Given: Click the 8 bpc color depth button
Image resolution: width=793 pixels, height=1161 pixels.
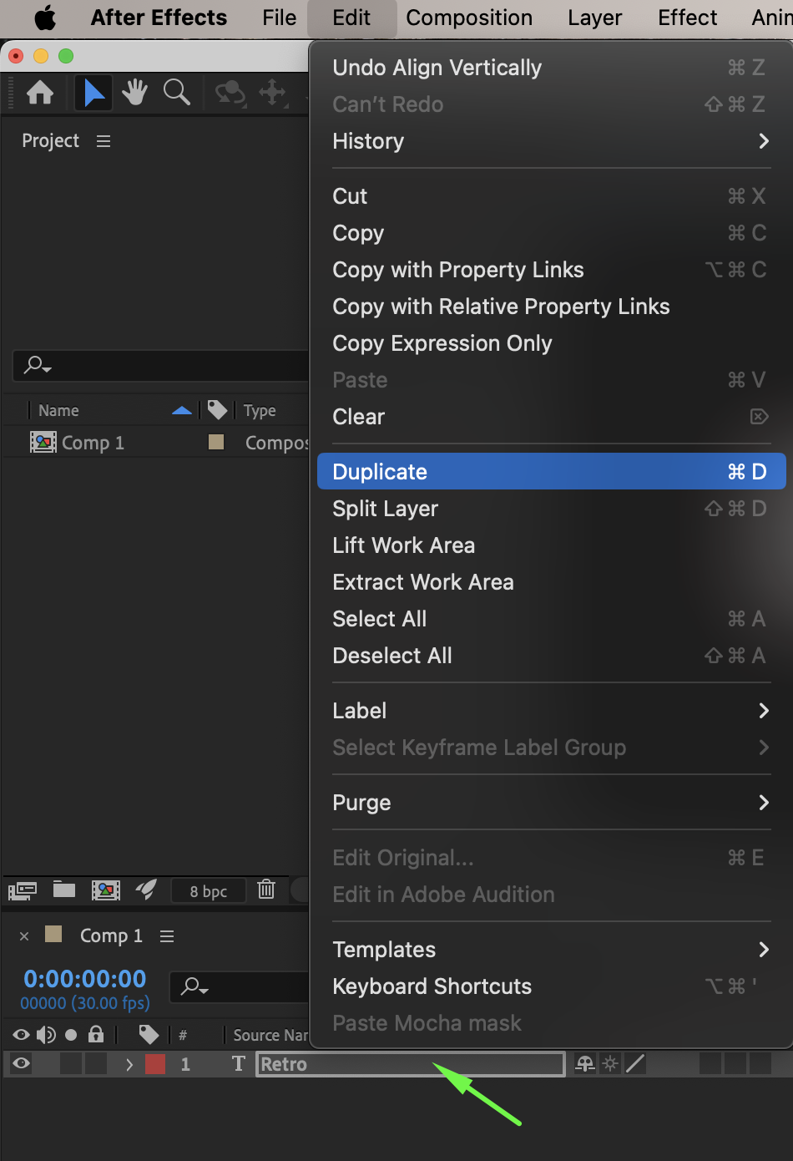Looking at the screenshot, I should [209, 891].
